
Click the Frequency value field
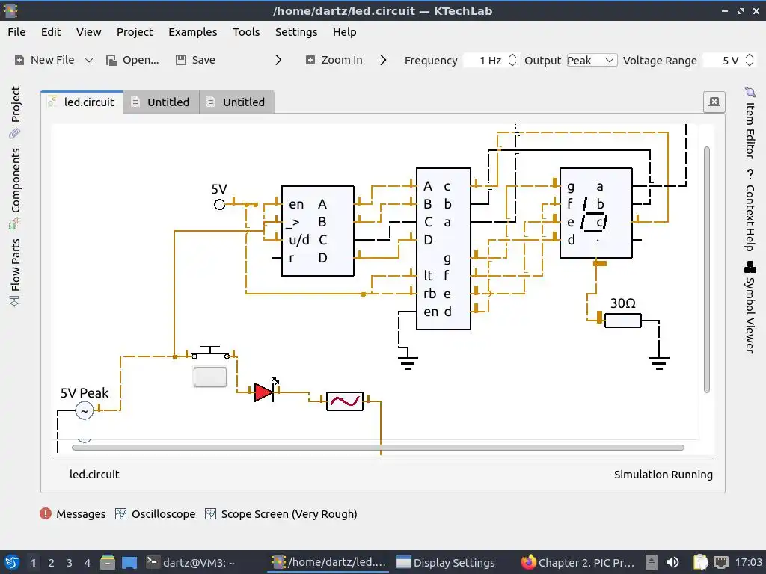click(x=485, y=61)
